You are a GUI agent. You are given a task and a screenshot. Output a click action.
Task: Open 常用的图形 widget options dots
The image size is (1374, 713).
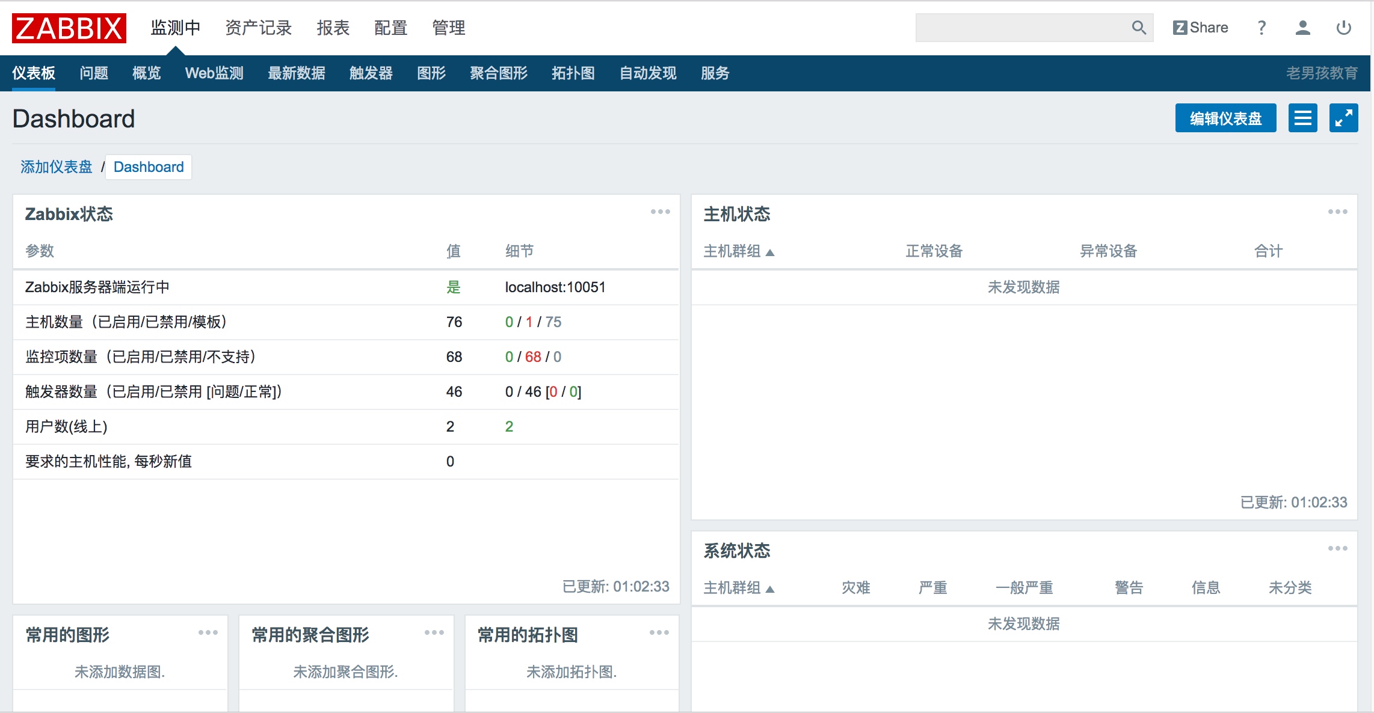pyautogui.click(x=208, y=632)
